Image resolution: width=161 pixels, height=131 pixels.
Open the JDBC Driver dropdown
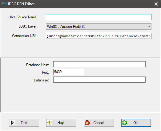(99, 27)
